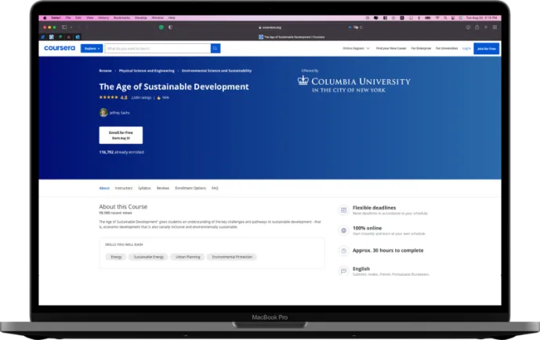The width and height of the screenshot is (540, 340).
Task: Click the Energy skill tag
Action: coord(116,257)
